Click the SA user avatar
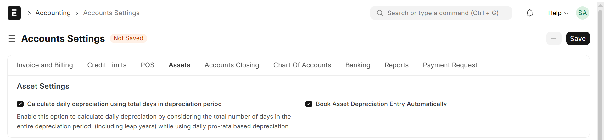604x140 pixels. coord(582,13)
